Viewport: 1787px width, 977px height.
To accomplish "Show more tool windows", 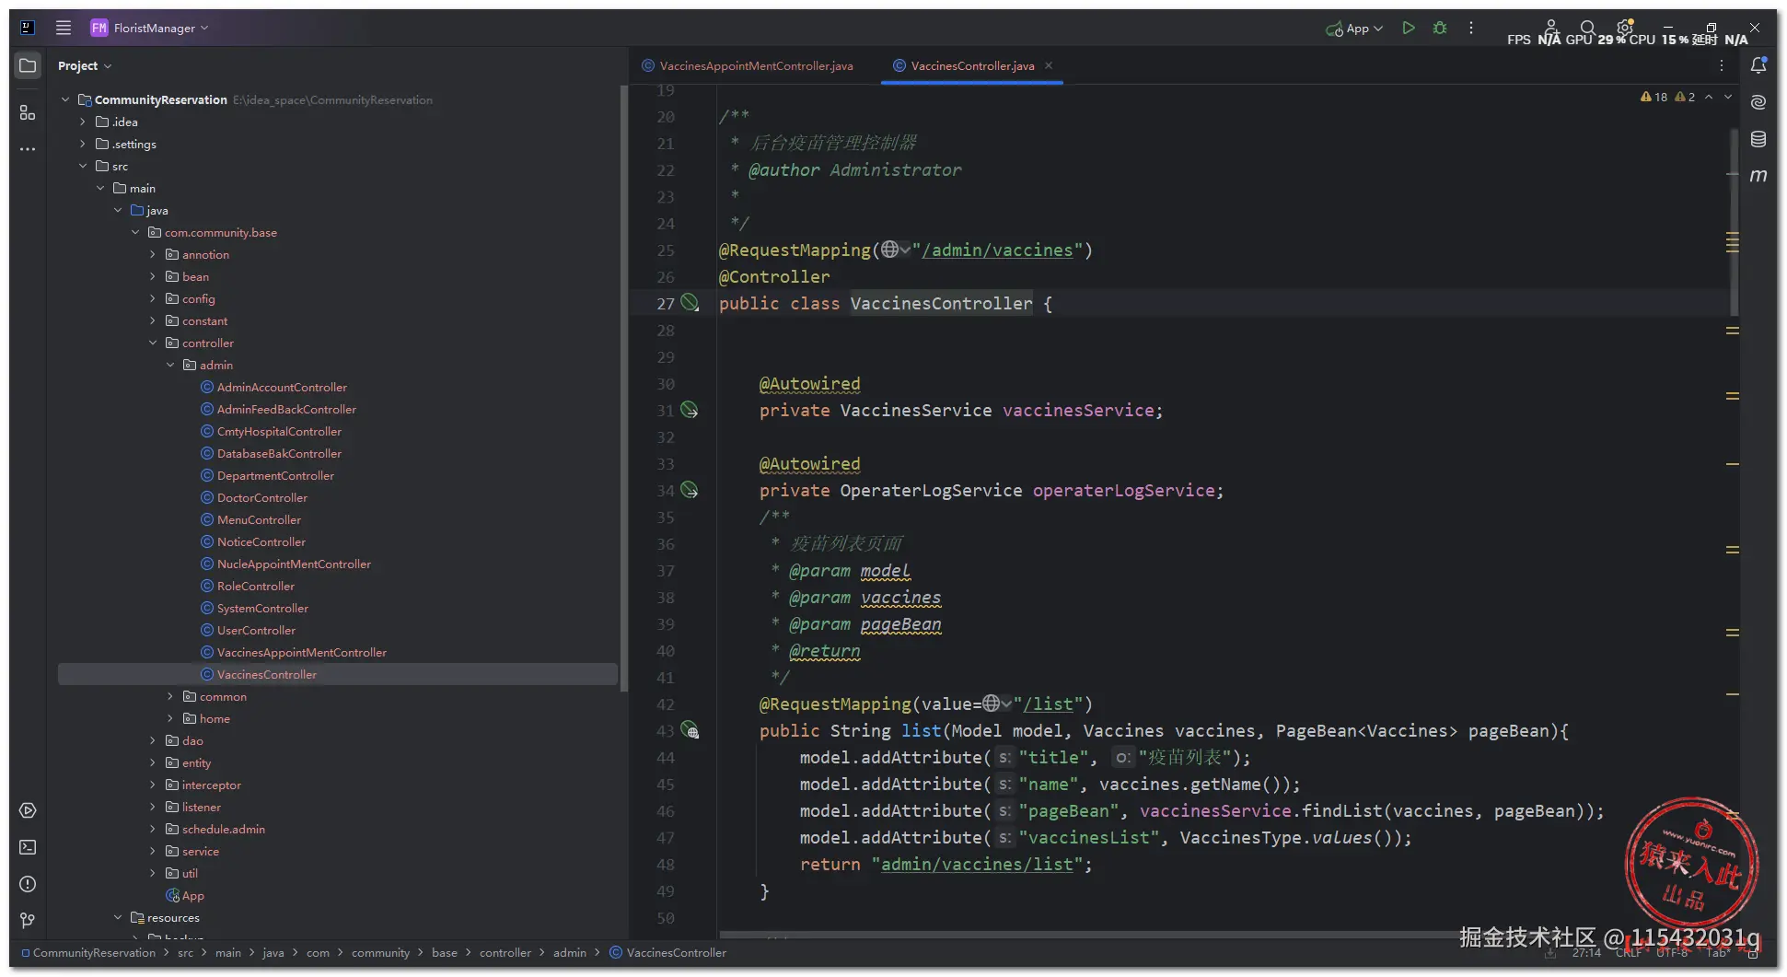I will (x=28, y=149).
